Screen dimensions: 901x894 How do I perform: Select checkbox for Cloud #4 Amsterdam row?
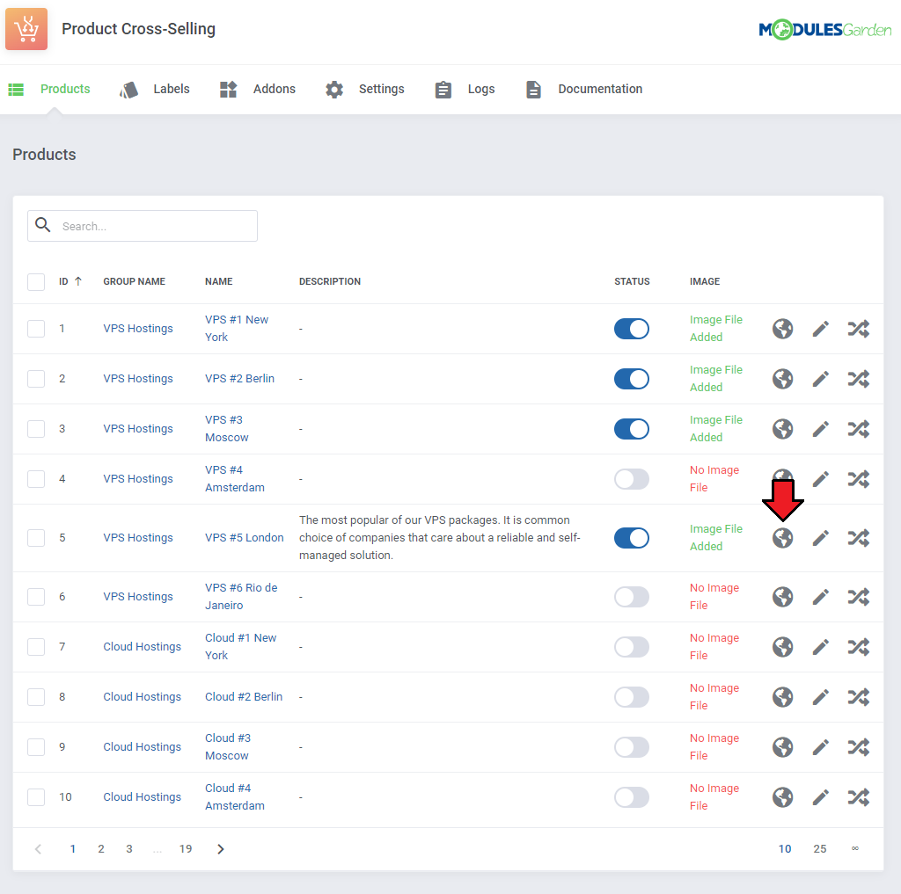(36, 797)
